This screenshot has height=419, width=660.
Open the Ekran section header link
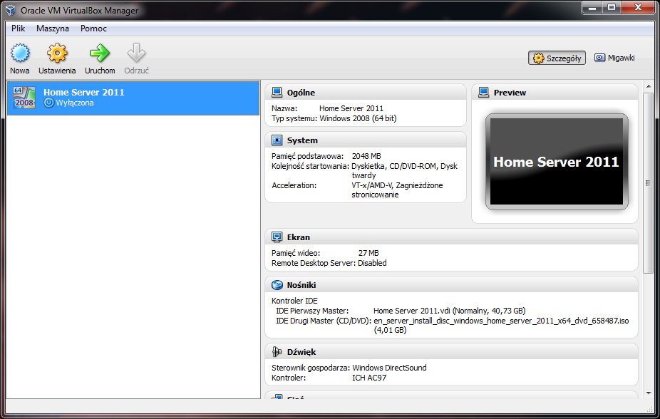pos(299,237)
